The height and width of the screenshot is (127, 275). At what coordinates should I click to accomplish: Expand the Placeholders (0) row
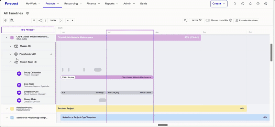[x=10, y=54]
